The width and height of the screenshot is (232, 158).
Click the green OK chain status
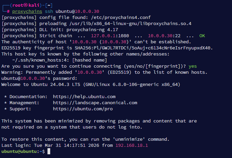pos(202,36)
